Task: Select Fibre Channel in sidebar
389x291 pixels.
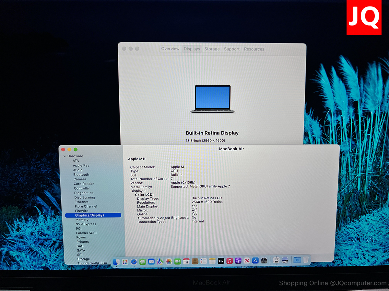Action: (86, 206)
